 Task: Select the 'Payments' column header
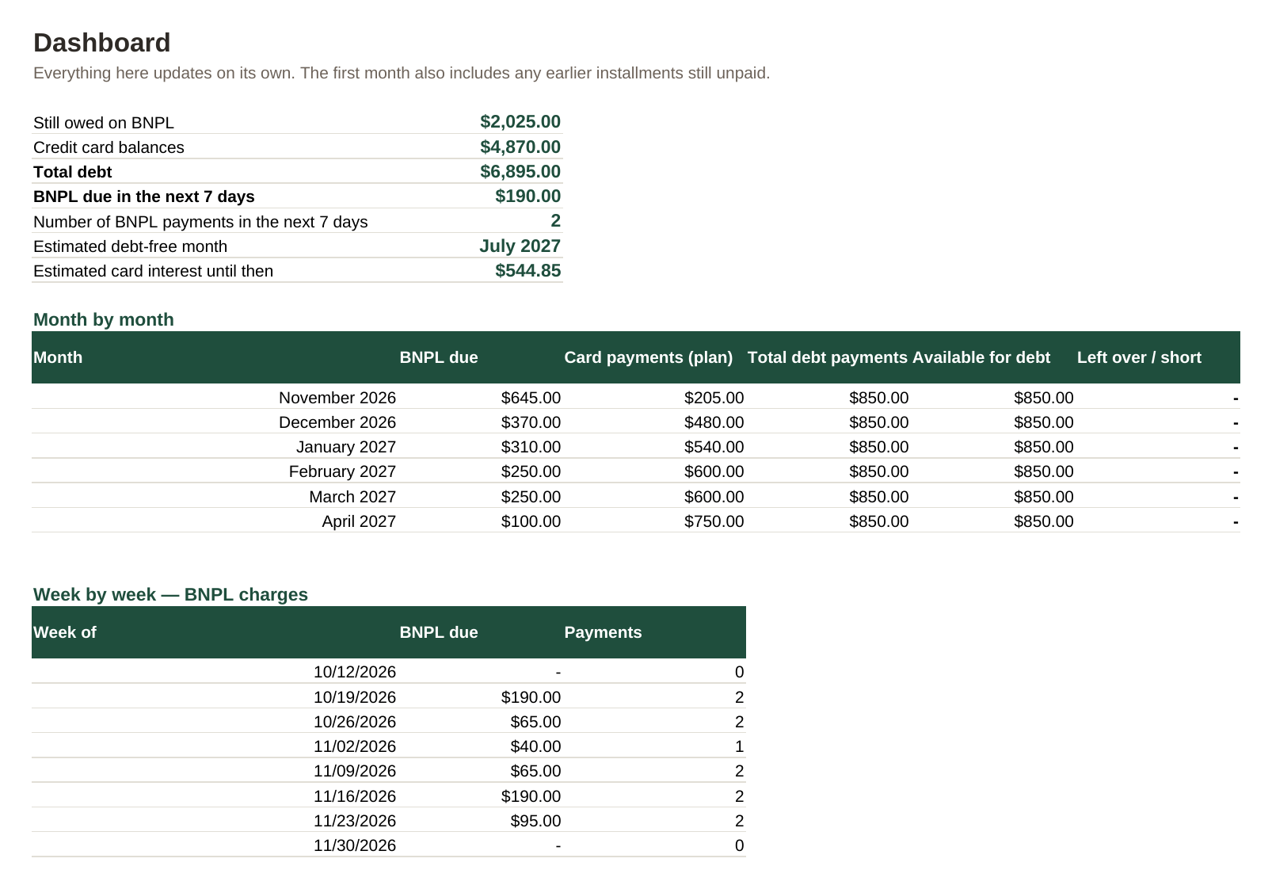[603, 632]
